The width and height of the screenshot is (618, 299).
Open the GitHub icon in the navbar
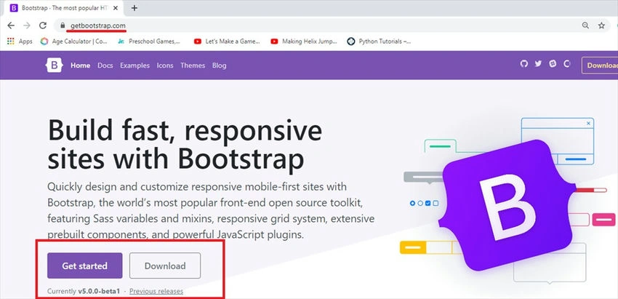[523, 64]
